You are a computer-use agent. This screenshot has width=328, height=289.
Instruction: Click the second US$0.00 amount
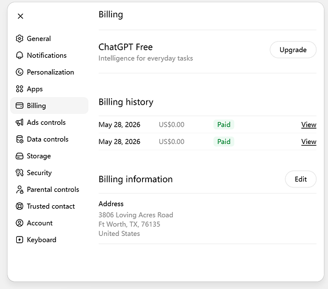[172, 142]
